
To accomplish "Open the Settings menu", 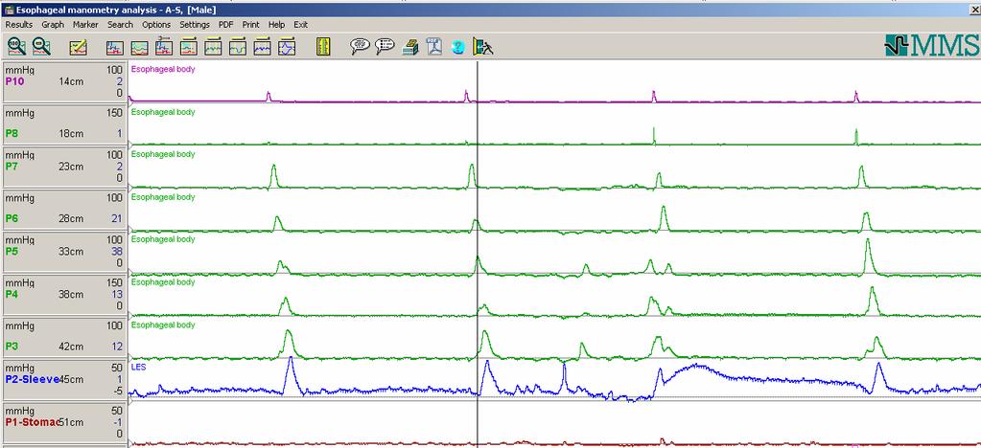I will pos(195,25).
